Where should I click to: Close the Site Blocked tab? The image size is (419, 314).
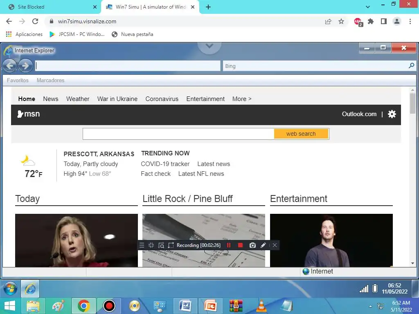click(x=95, y=7)
